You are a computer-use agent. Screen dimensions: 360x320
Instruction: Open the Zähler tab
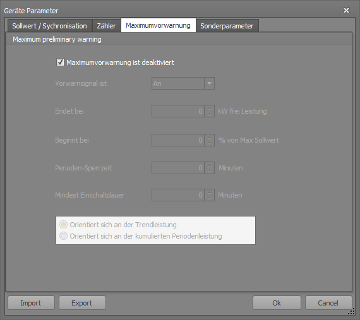coord(106,26)
